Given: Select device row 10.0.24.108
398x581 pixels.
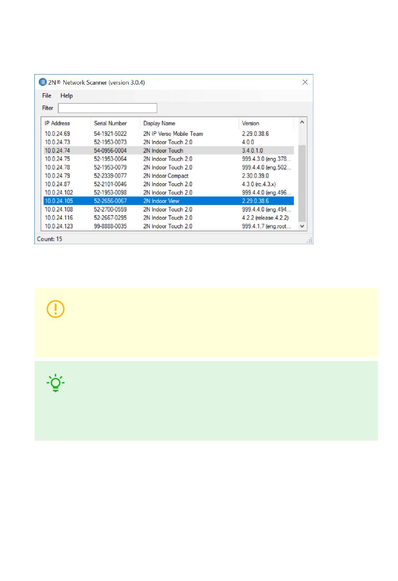Looking at the screenshot, I should point(168,209).
